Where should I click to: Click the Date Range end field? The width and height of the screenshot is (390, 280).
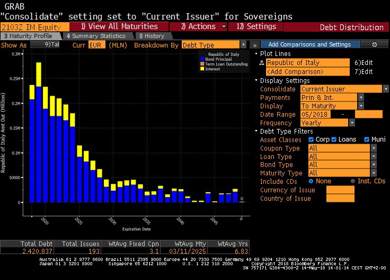pyautogui.click(x=369, y=114)
